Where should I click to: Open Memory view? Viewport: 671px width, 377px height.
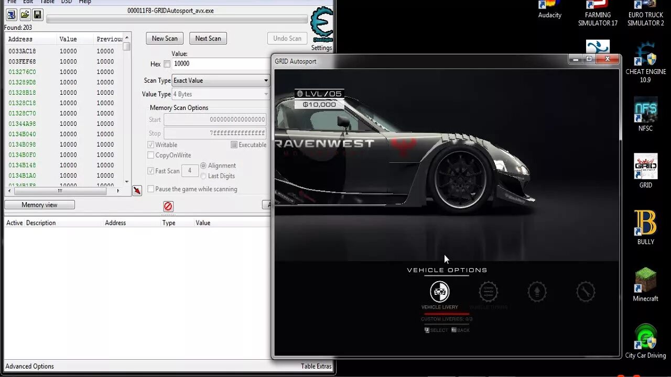click(x=39, y=205)
